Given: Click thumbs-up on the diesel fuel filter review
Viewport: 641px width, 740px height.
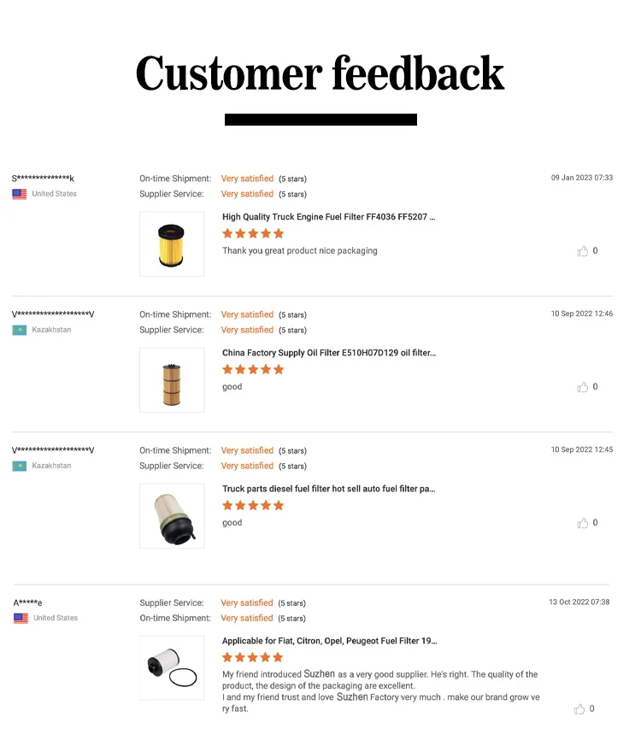Looking at the screenshot, I should [x=583, y=523].
